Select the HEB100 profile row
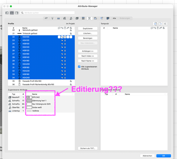This screenshot has height=159, width=177. pyautogui.click(x=41, y=44)
